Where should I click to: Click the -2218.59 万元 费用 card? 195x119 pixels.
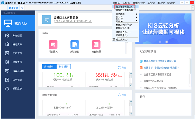click(105, 80)
